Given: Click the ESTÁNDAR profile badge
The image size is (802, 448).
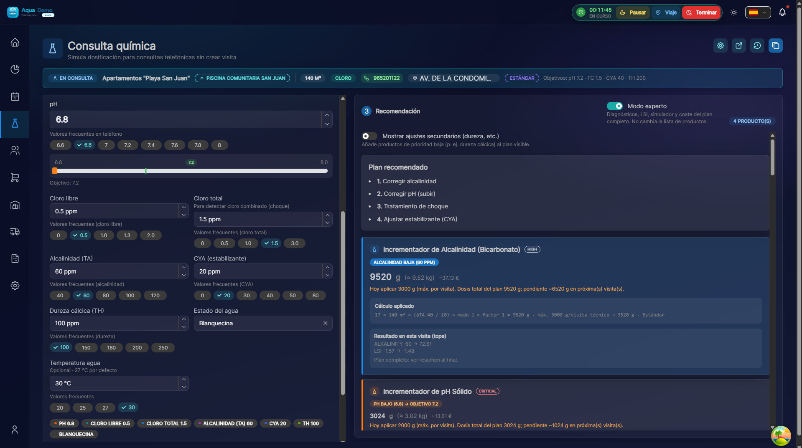Looking at the screenshot, I should pos(522,78).
